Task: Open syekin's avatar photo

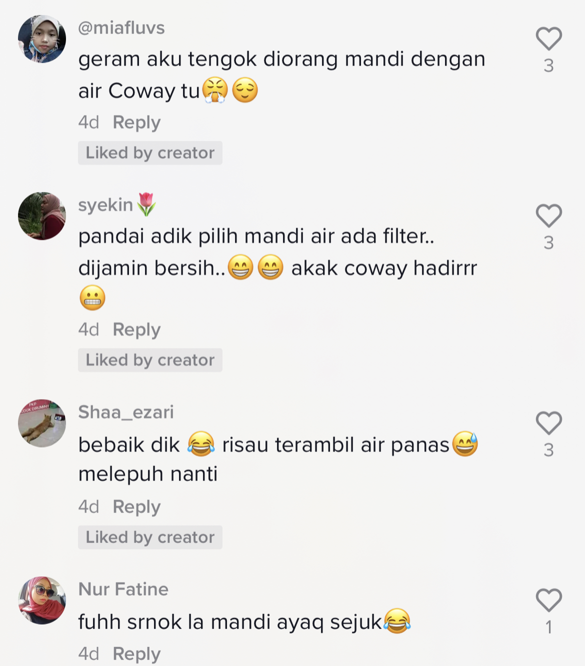Action: coord(42,216)
